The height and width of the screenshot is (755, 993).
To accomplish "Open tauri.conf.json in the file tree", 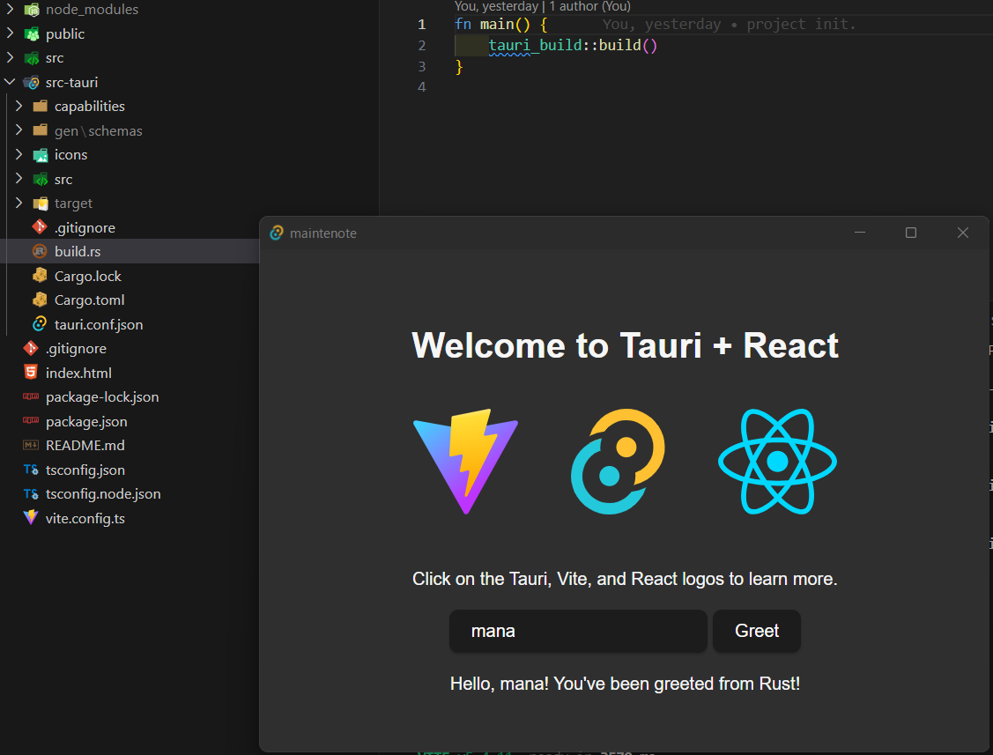I will pos(99,324).
